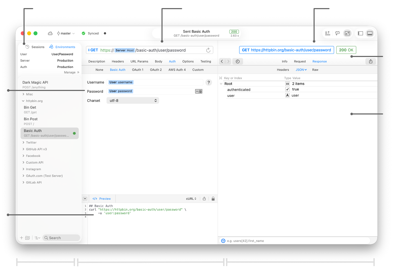This screenshot has width=393, height=276.
Task: Click the plus add request icon
Action: (21, 238)
